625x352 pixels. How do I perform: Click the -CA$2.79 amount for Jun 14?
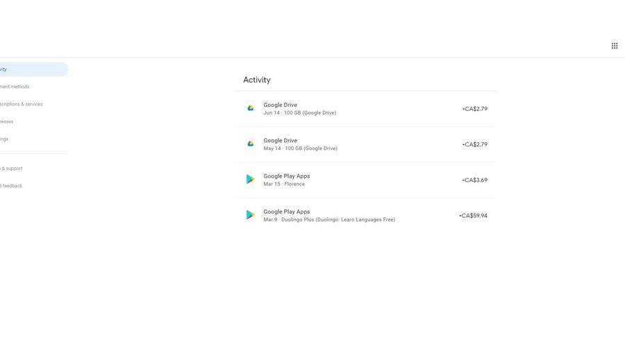(475, 109)
